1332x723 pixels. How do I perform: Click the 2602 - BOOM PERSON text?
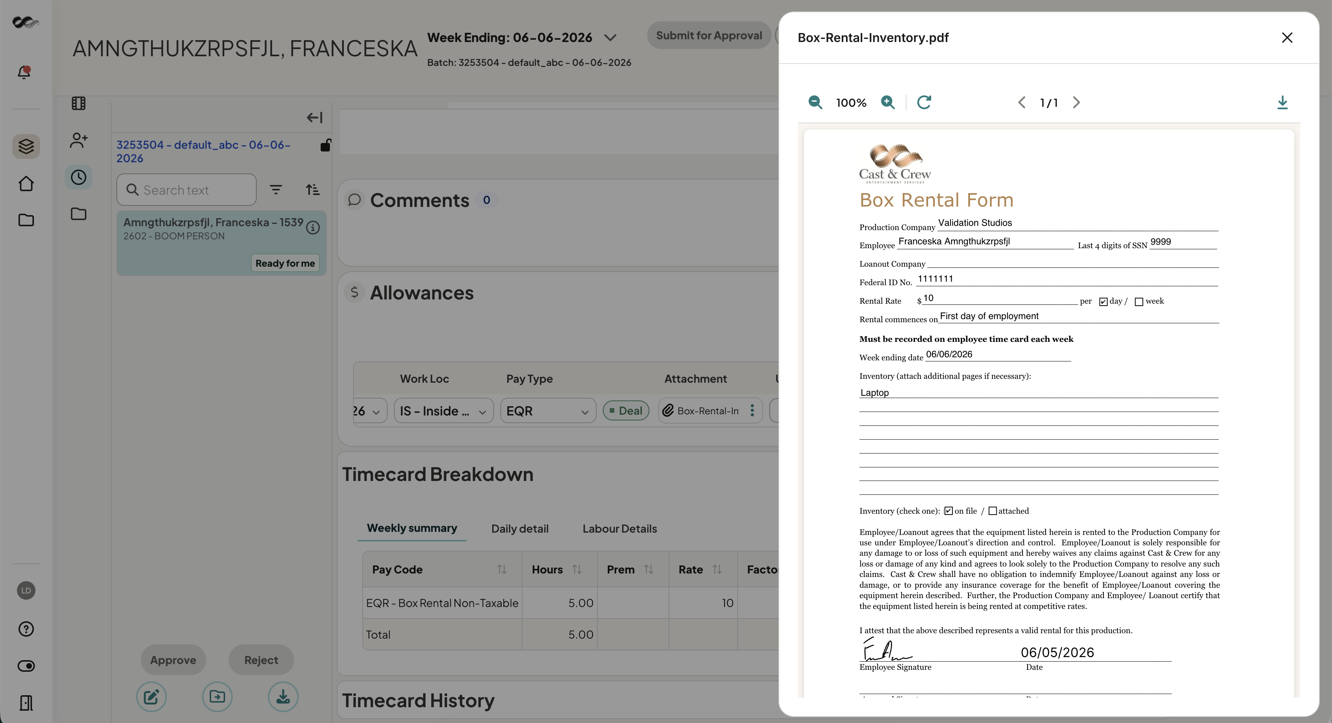[x=174, y=236]
